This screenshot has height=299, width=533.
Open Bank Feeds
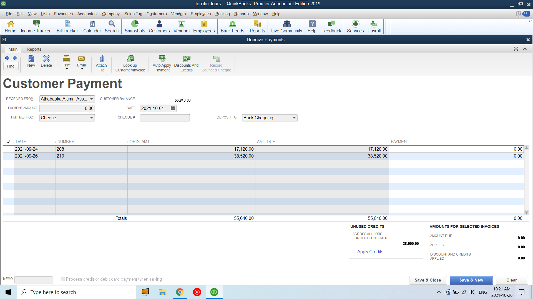(232, 26)
